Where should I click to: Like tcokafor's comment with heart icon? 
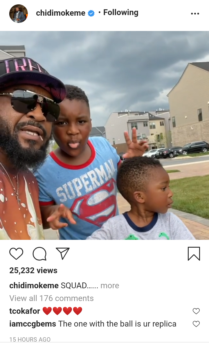(196, 311)
